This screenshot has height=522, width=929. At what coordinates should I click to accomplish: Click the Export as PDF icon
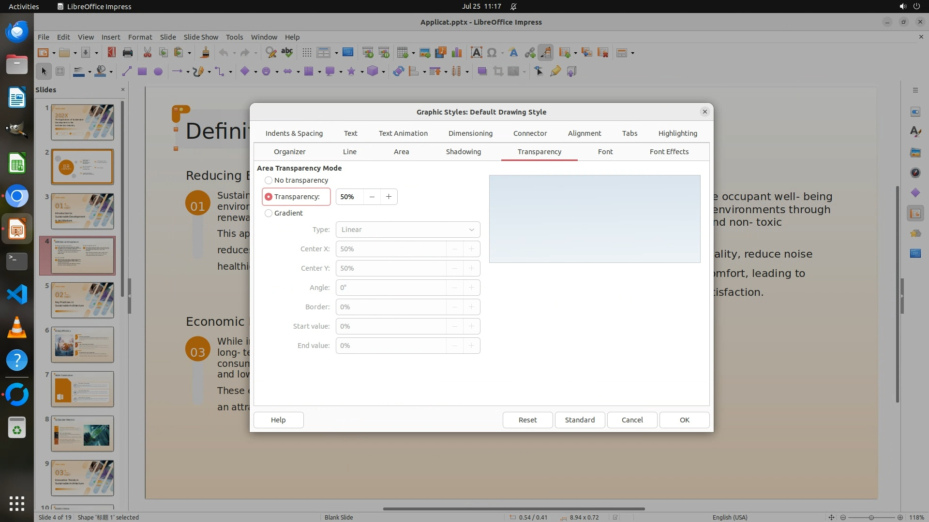click(x=111, y=53)
